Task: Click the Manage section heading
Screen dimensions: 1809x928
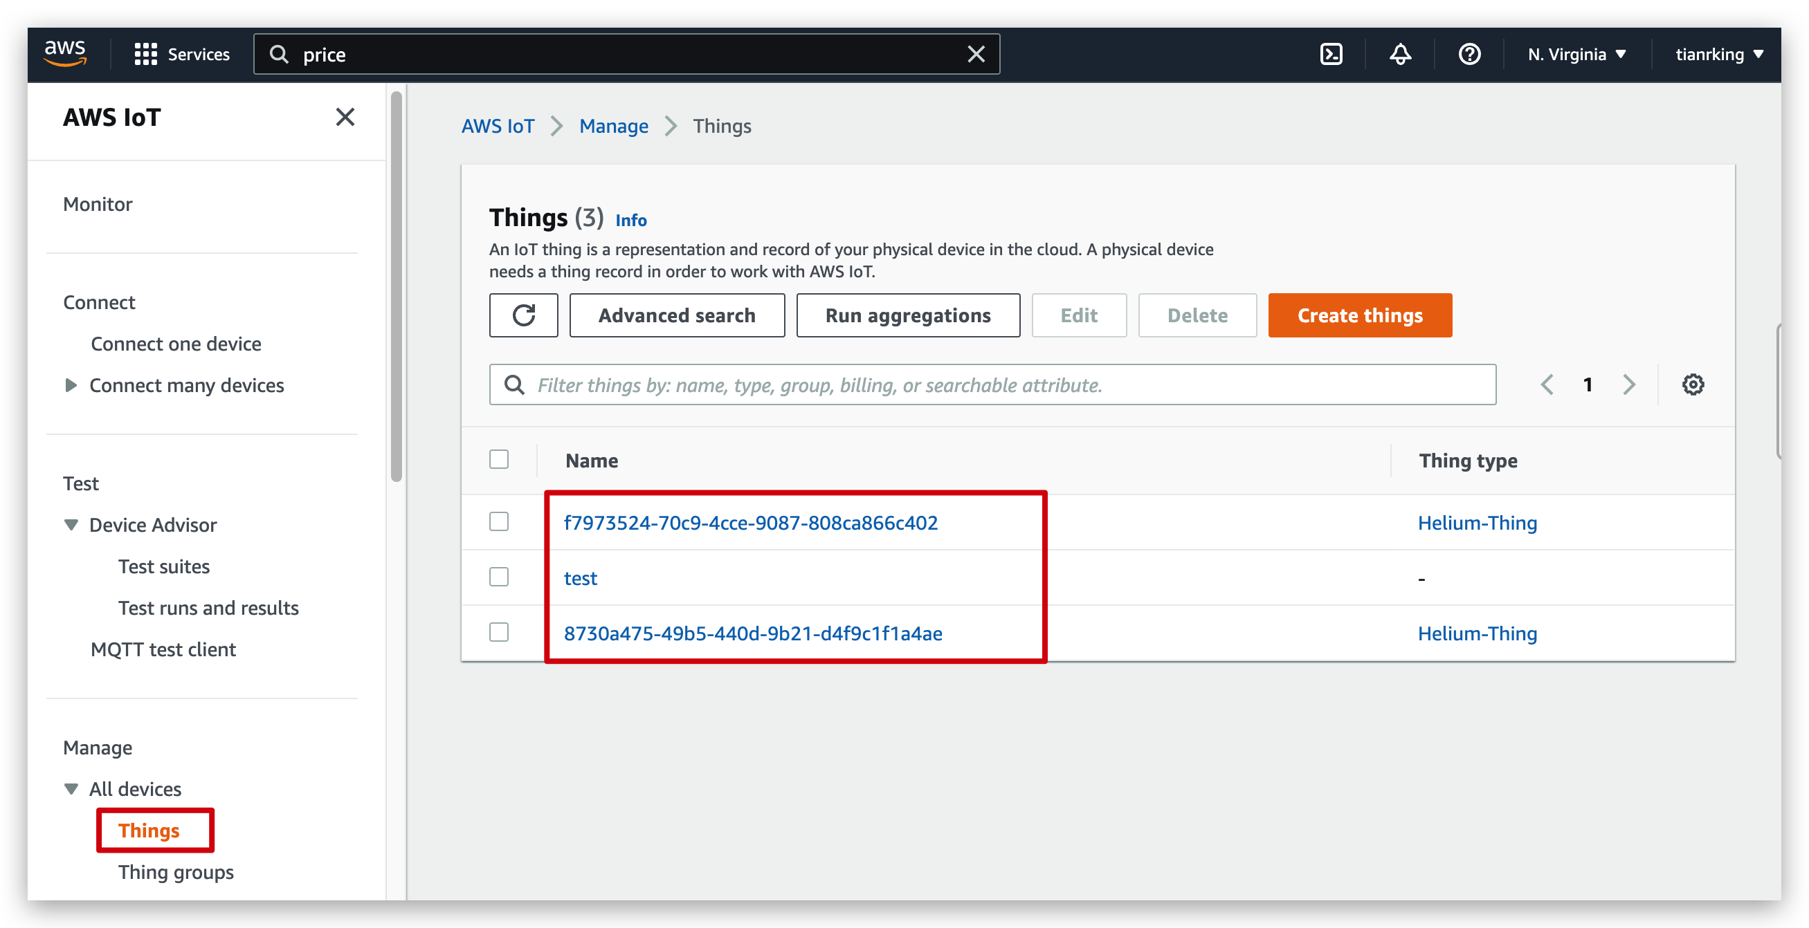Action: [98, 747]
